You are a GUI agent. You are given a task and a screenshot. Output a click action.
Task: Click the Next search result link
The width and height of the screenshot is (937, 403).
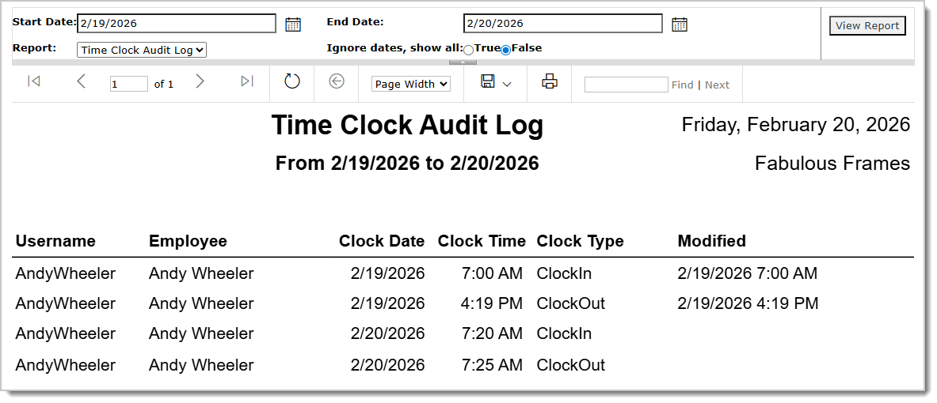pos(717,85)
